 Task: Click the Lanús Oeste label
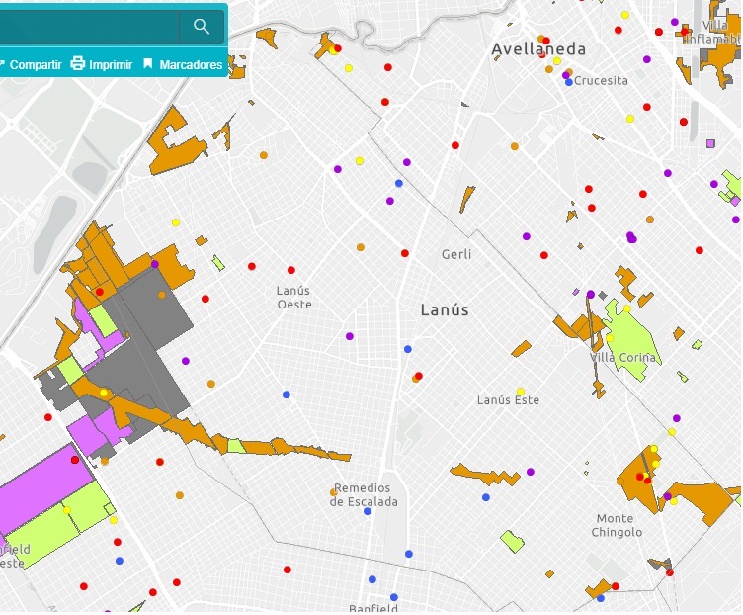point(293,297)
